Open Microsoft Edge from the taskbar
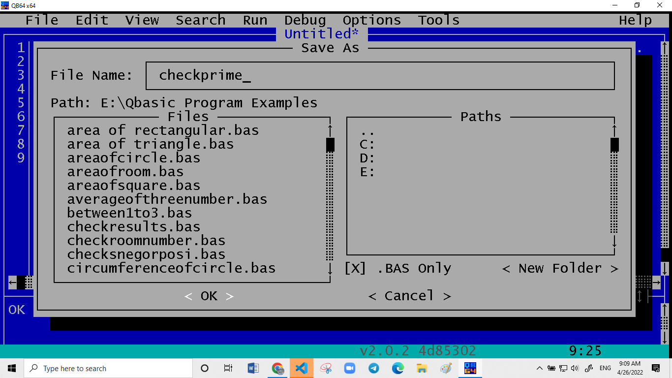The height and width of the screenshot is (378, 672). pos(397,368)
